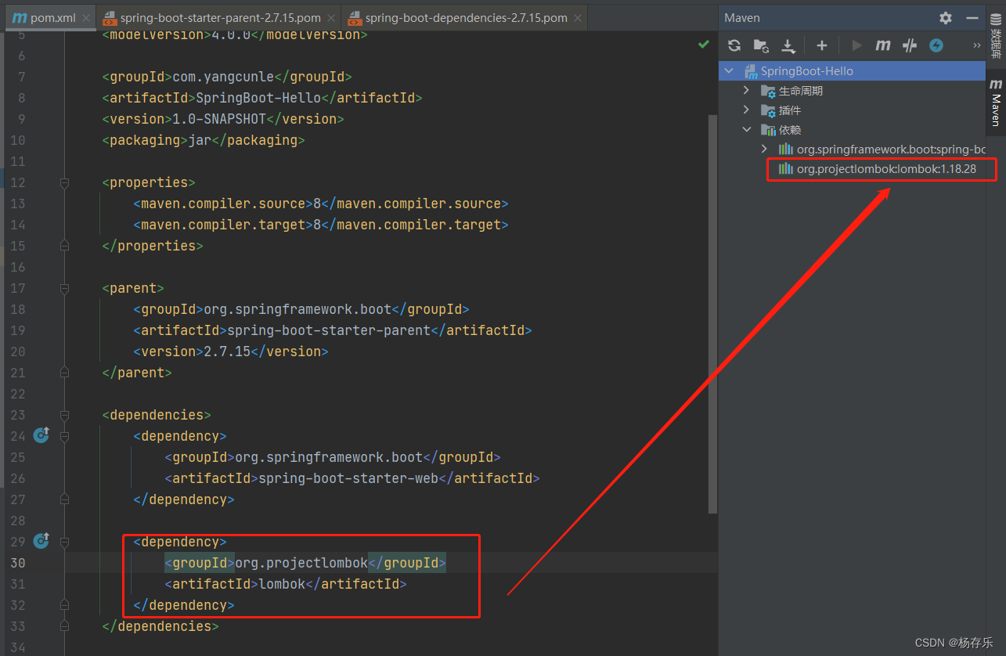
Task: Fold the dependency block at line 24
Action: point(65,436)
